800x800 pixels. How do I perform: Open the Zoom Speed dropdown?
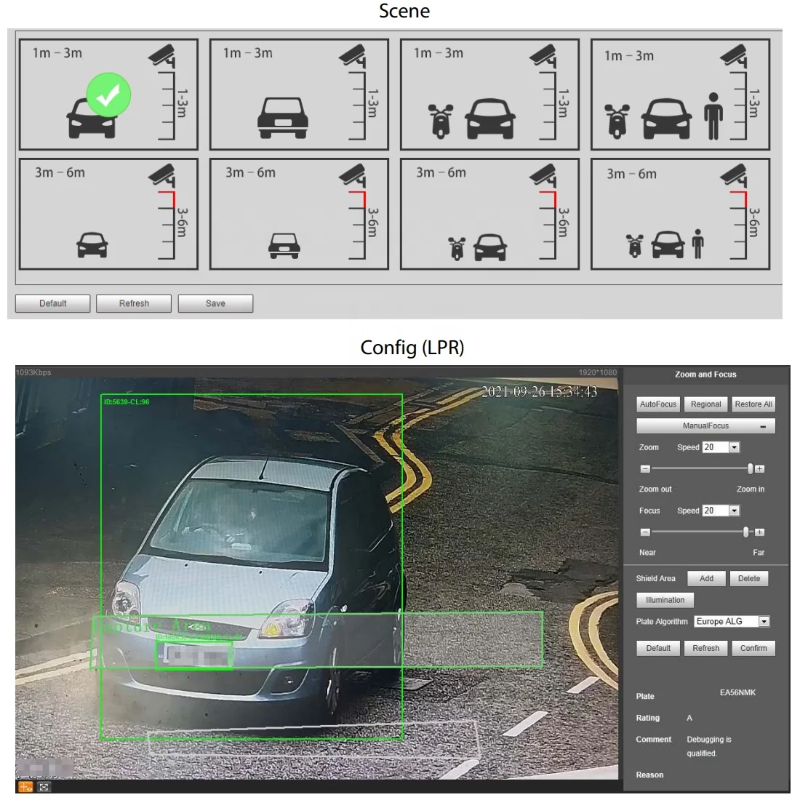pos(734,447)
